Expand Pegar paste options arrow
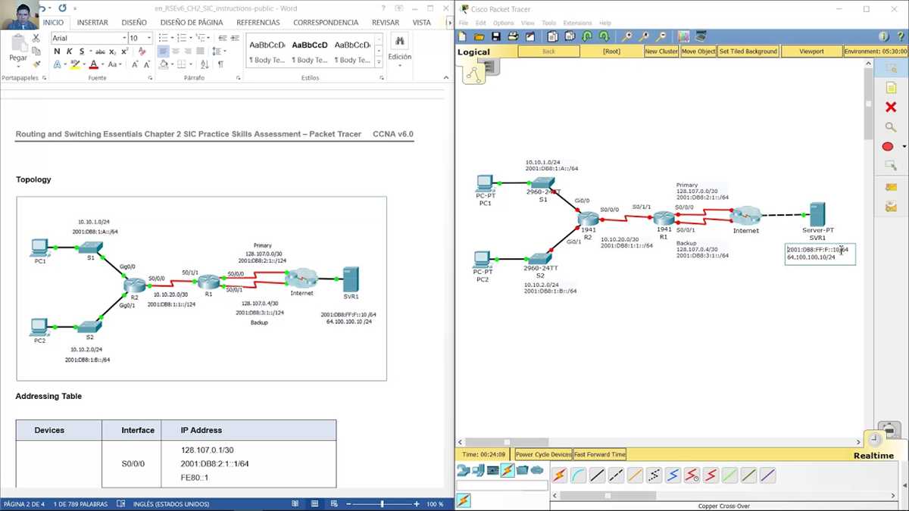The image size is (909, 511). (18, 67)
